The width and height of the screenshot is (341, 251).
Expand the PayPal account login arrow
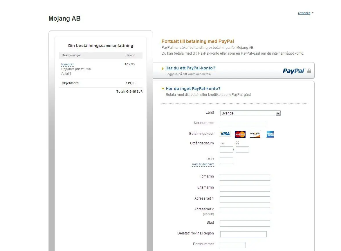163,69
